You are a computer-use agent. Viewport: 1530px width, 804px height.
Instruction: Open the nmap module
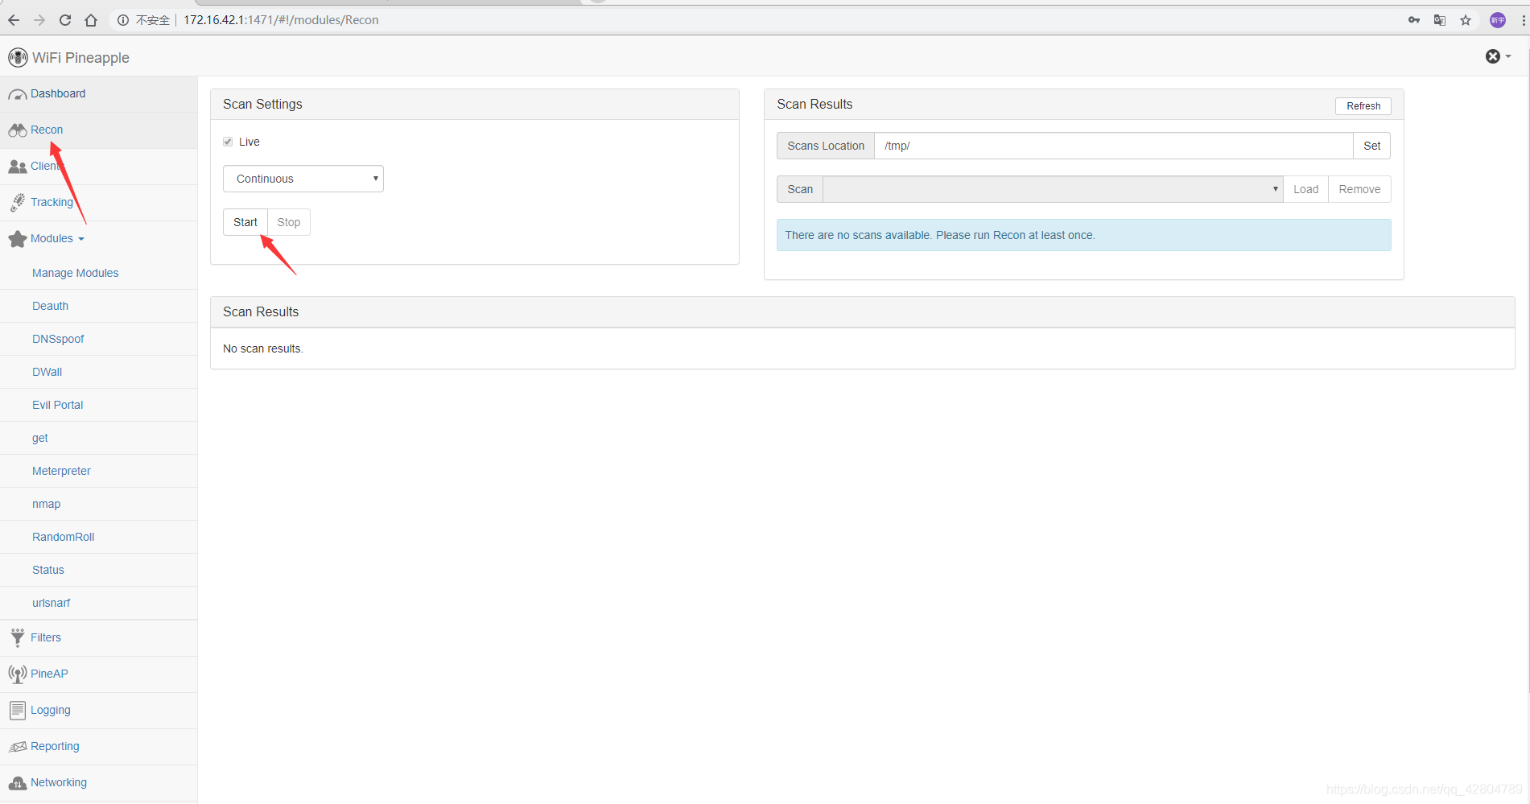(x=46, y=504)
